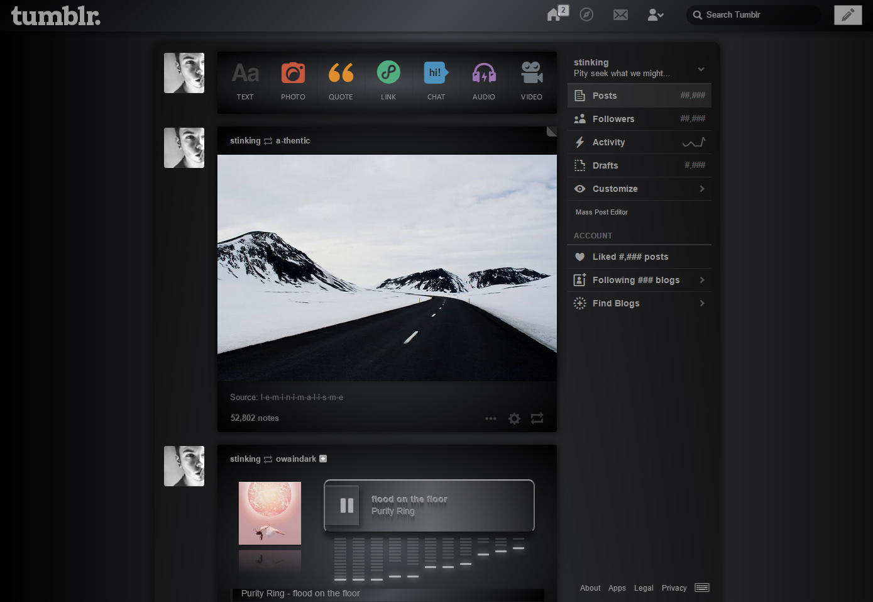Open the Explore compass icon
This screenshot has width=873, height=602.
pyautogui.click(x=586, y=14)
